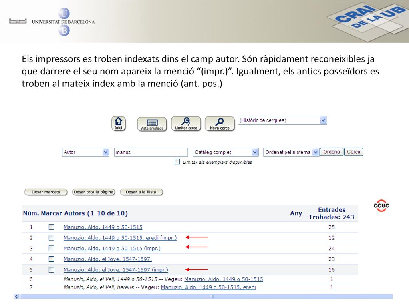The width and height of the screenshot is (409, 307).
Task: Open Limitar cerca to refine results
Action: click(186, 124)
